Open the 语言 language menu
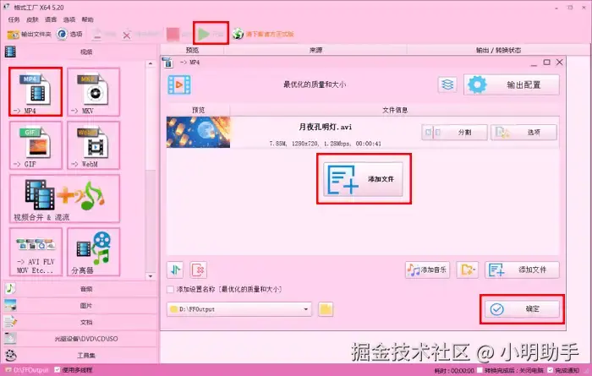The image size is (592, 376). click(x=51, y=19)
